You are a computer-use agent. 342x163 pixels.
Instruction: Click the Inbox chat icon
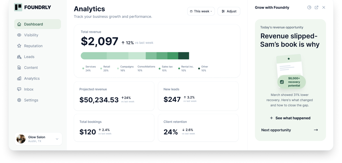tap(19, 89)
